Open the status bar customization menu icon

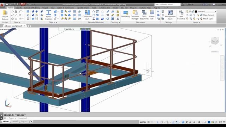224,122
